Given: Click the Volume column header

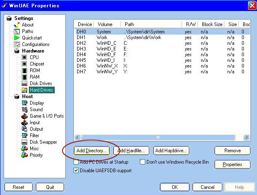Looking at the screenshot, I should 107,24.
